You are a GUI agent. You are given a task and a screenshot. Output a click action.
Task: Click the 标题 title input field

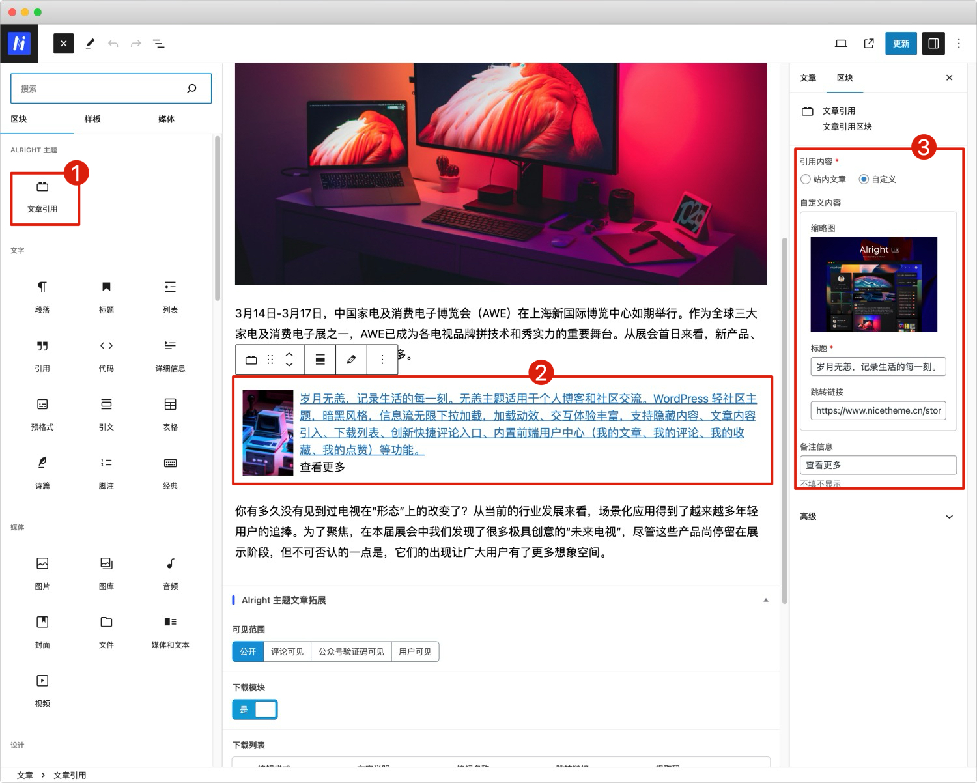coord(878,367)
